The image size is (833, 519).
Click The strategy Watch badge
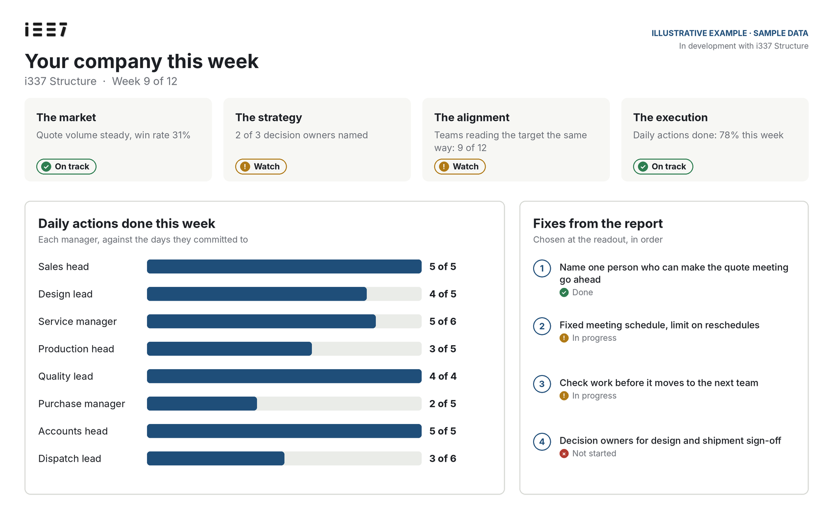tap(261, 166)
